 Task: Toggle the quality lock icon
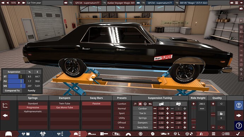coord(221,113)
